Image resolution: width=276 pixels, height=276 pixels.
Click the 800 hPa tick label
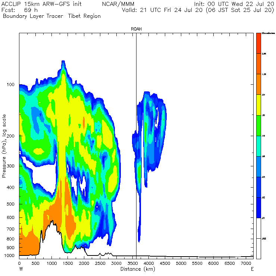[10, 239]
